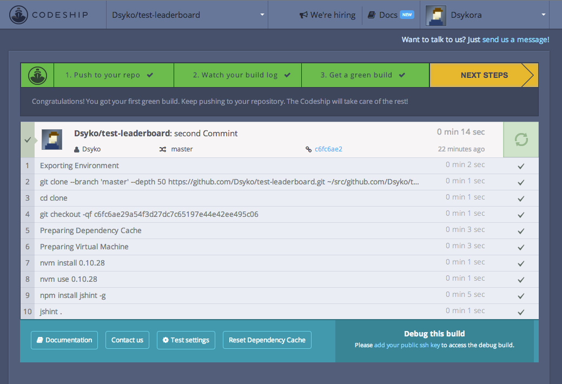This screenshot has width=562, height=384.
Task: Expand the Exporting Environment log row
Action: [x=280, y=165]
